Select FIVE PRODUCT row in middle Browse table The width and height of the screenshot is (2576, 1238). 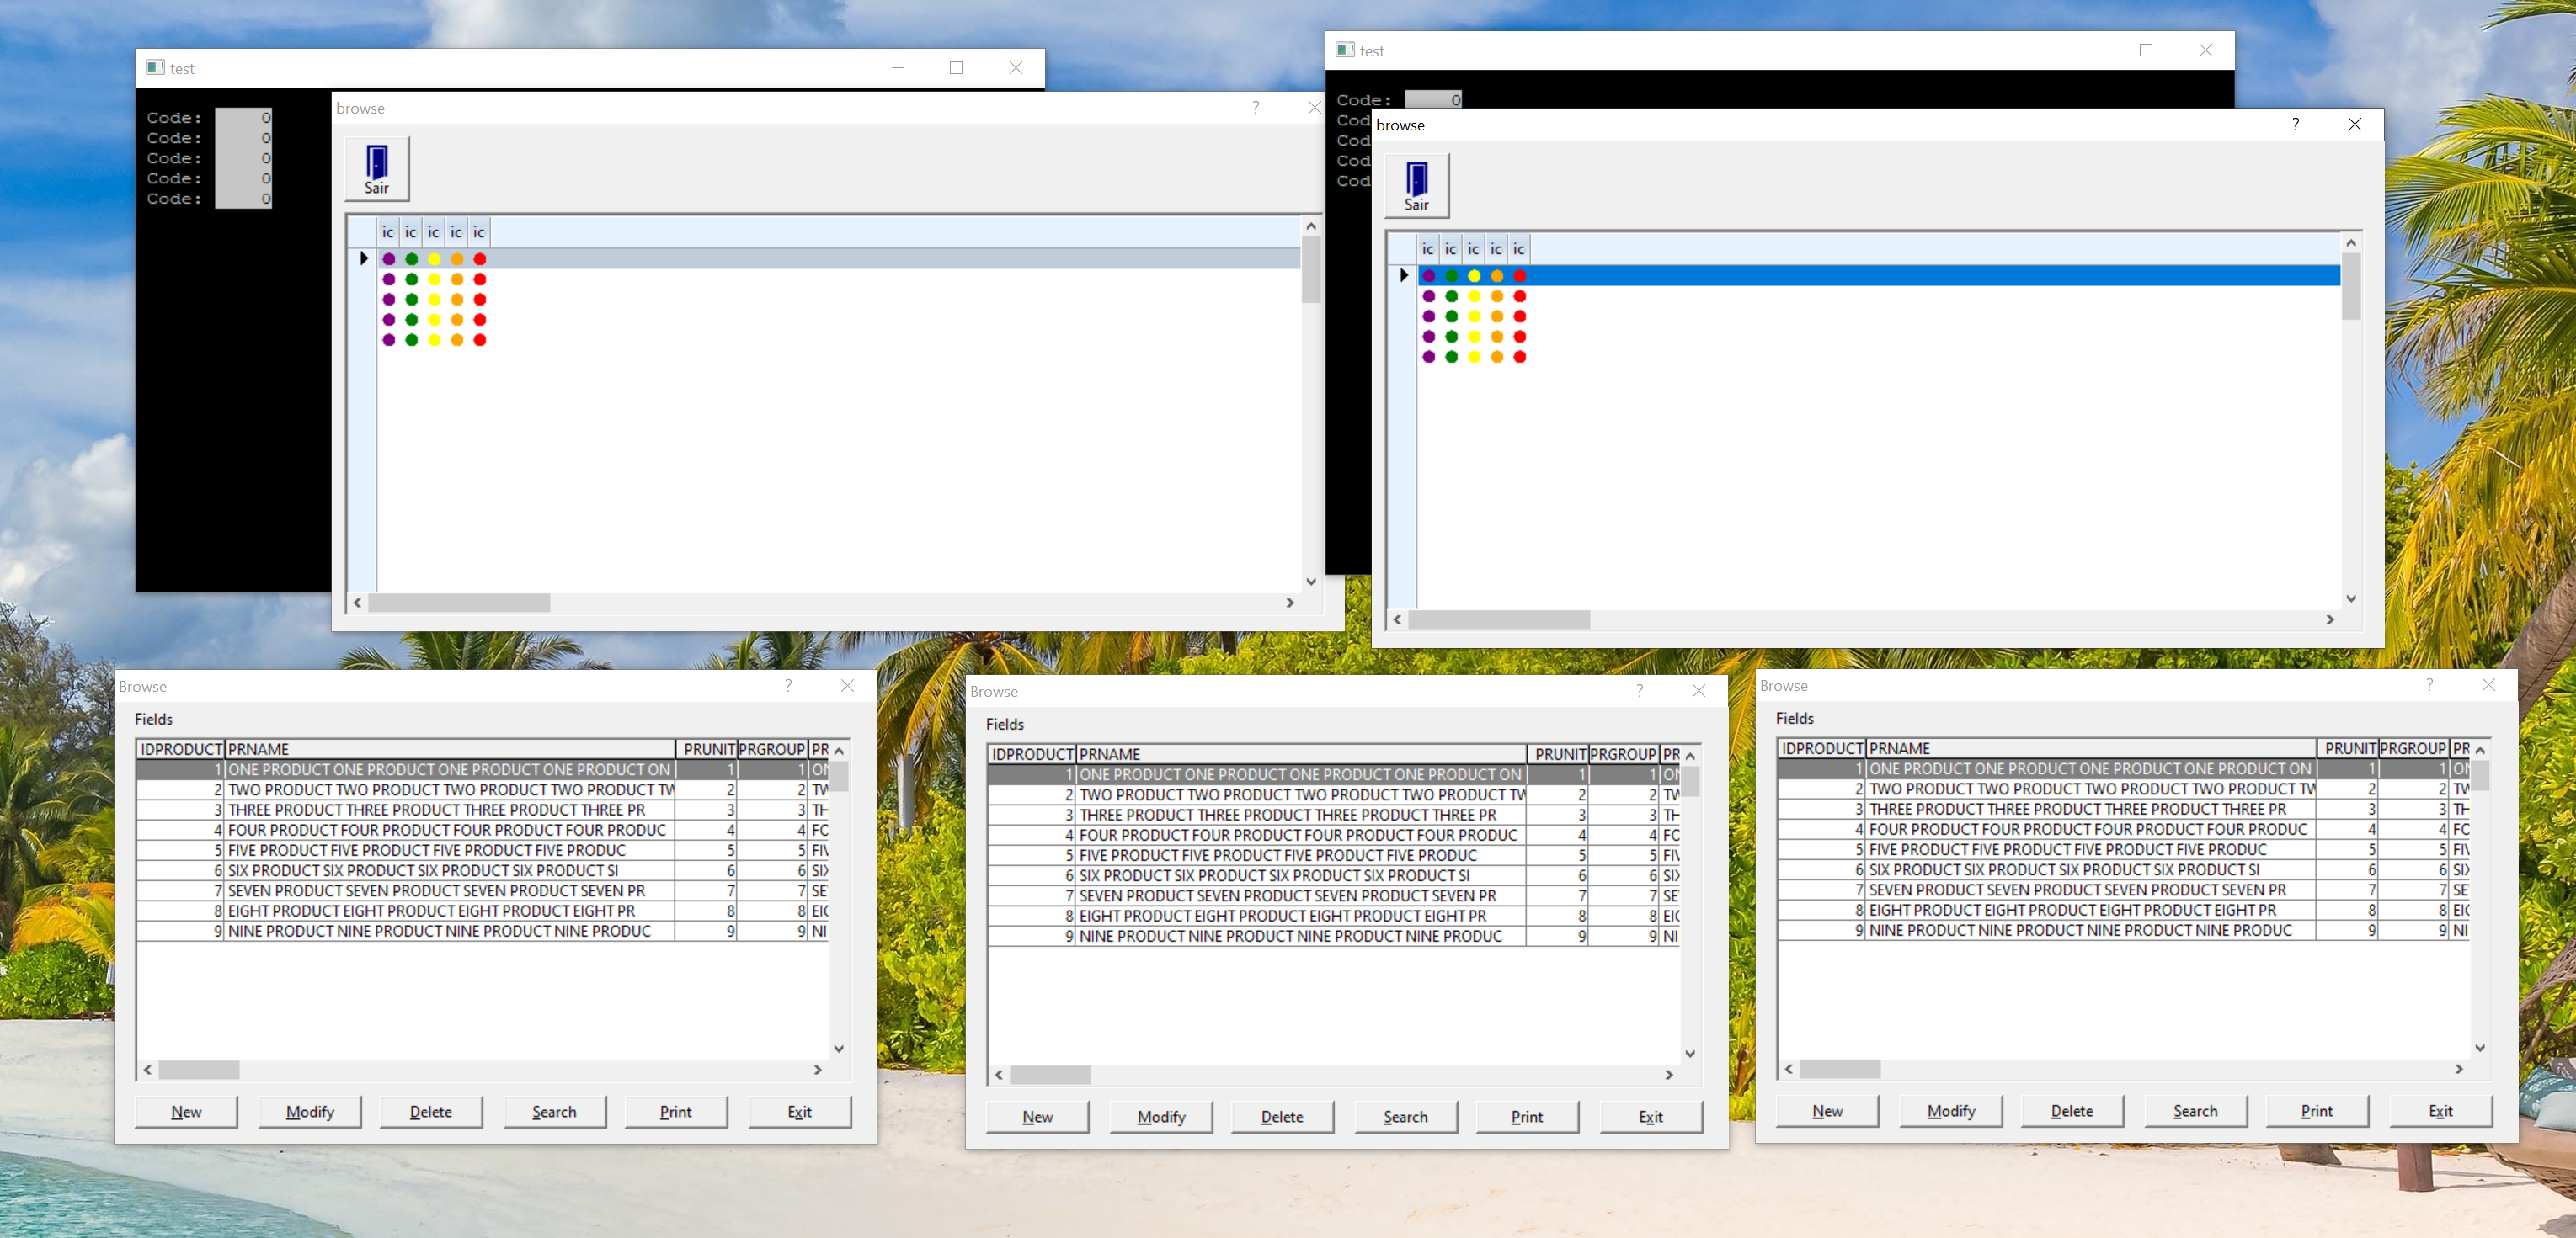pos(1277,855)
